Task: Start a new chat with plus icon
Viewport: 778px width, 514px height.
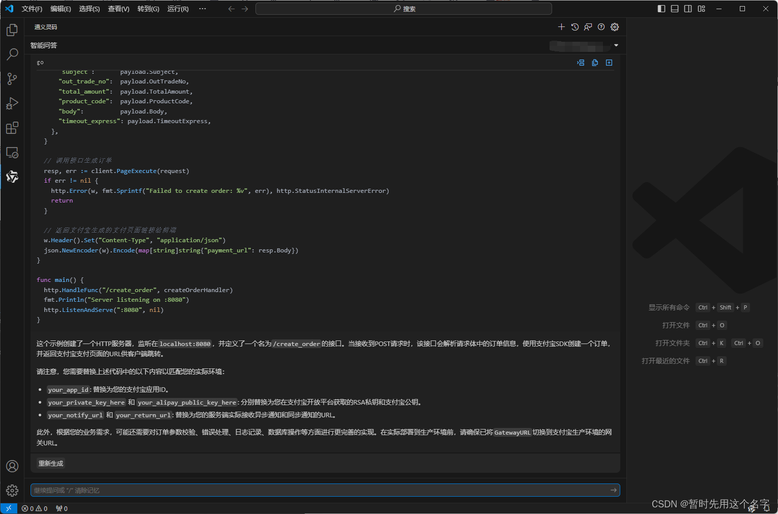Action: point(561,27)
